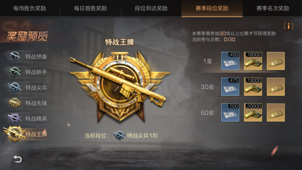Open the 20000 gold bars reward for 60星
This screenshot has height=170, width=302.
253,113
